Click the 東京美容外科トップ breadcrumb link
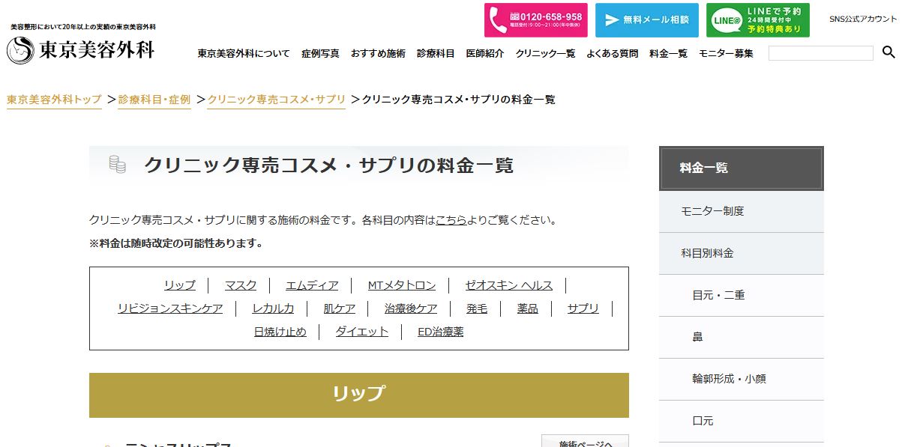The height and width of the screenshot is (447, 905). click(53, 98)
